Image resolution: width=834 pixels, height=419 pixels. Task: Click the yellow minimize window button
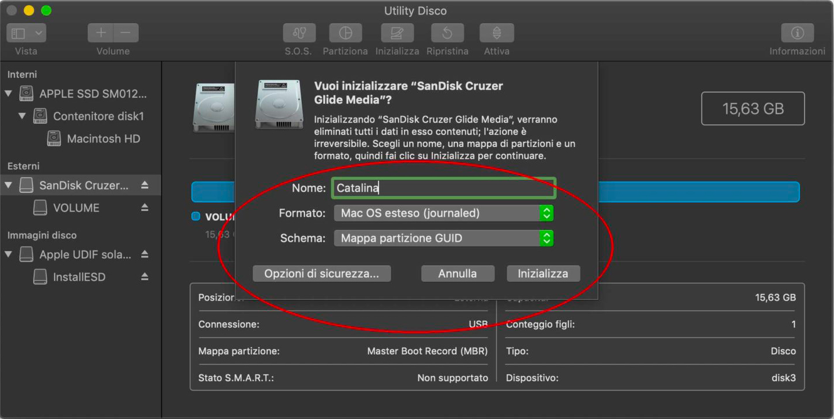click(x=28, y=10)
